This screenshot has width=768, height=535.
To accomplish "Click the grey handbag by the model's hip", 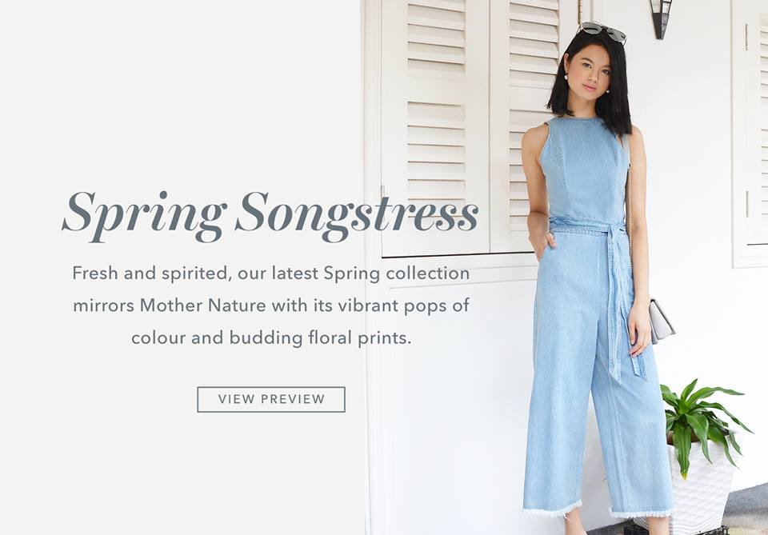I will (662, 321).
